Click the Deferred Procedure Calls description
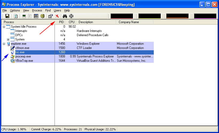 (x=93, y=35)
